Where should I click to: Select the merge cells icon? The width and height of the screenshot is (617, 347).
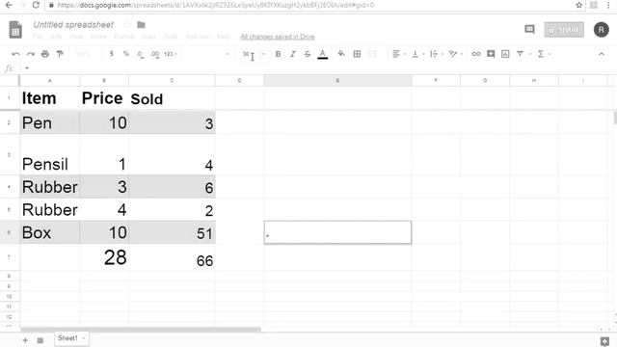click(372, 54)
